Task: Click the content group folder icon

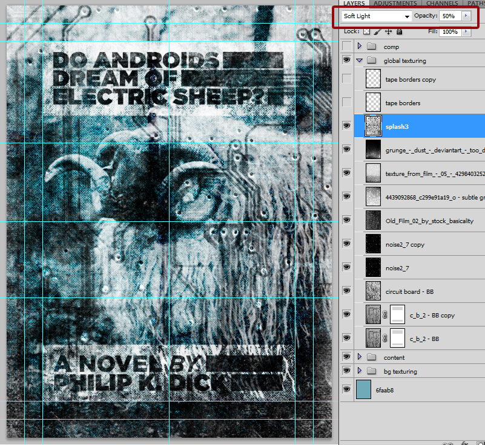Action: coord(372,357)
